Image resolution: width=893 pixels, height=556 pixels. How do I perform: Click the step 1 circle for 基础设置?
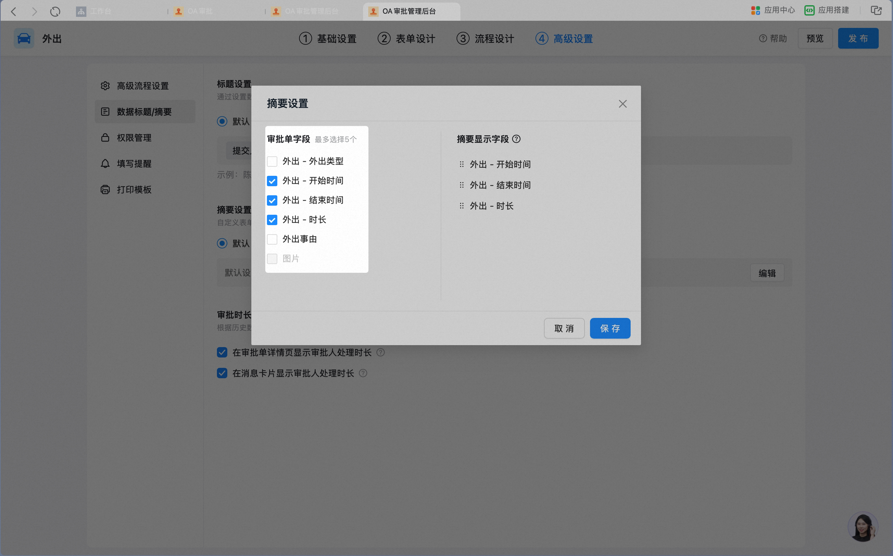pyautogui.click(x=305, y=38)
